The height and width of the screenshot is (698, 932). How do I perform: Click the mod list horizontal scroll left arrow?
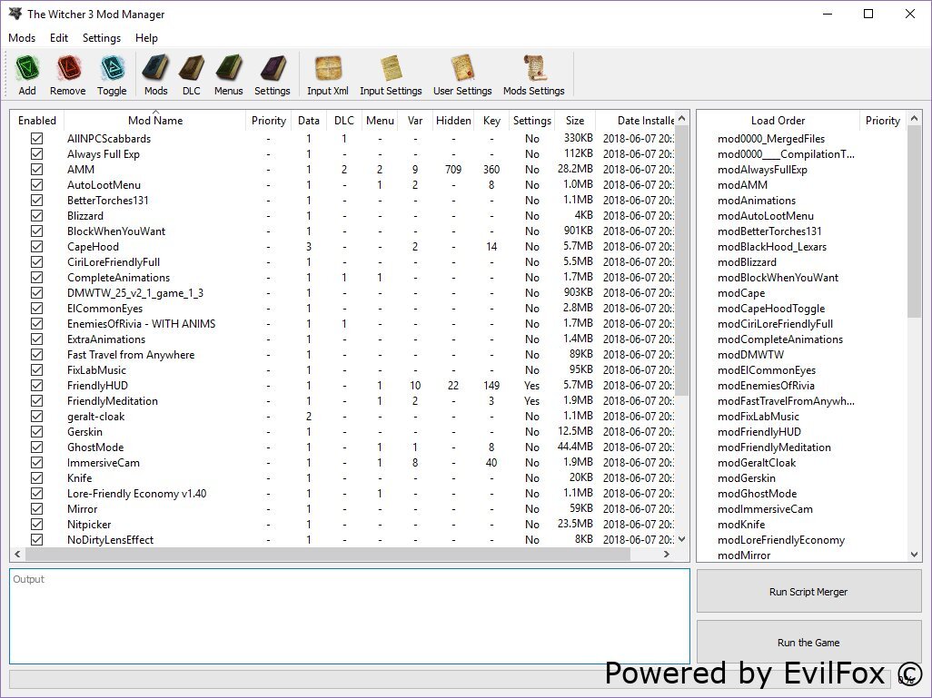(x=17, y=555)
